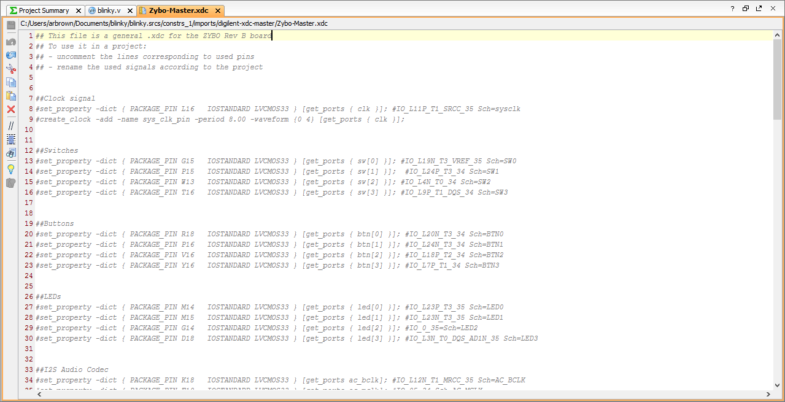Screen dimensions: 785x402
Task: Click the '##I2S Audio Codec' heading line
Action: point(72,369)
